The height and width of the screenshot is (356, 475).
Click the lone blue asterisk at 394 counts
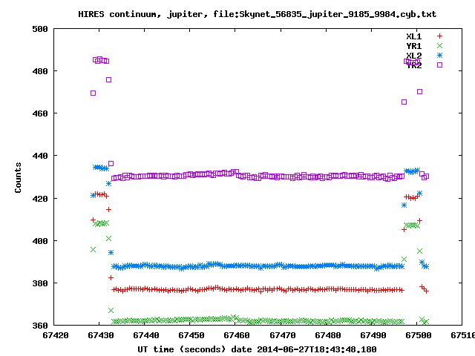click(x=111, y=252)
